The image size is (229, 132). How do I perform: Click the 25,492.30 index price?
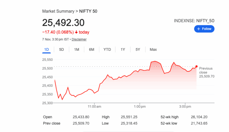pos(63,23)
